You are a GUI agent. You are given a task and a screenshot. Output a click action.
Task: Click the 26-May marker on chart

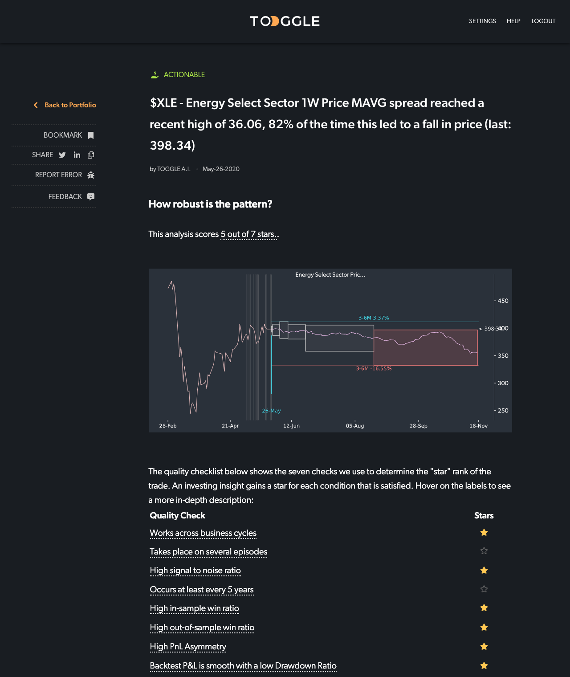tap(271, 411)
